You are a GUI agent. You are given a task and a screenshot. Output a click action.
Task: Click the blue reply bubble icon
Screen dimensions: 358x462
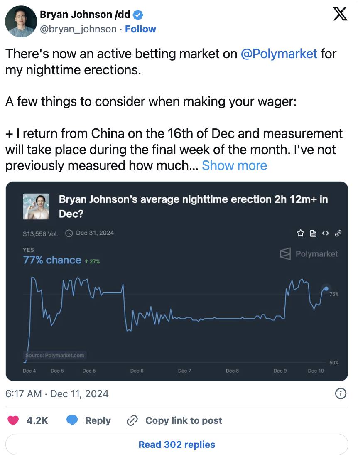coord(72,420)
